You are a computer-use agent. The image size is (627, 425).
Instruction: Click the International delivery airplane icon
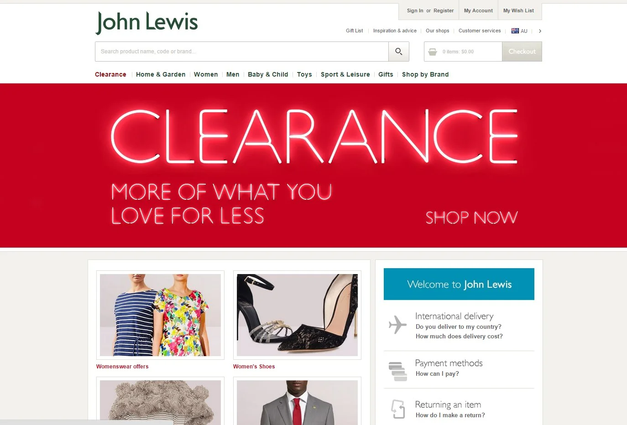[397, 325]
